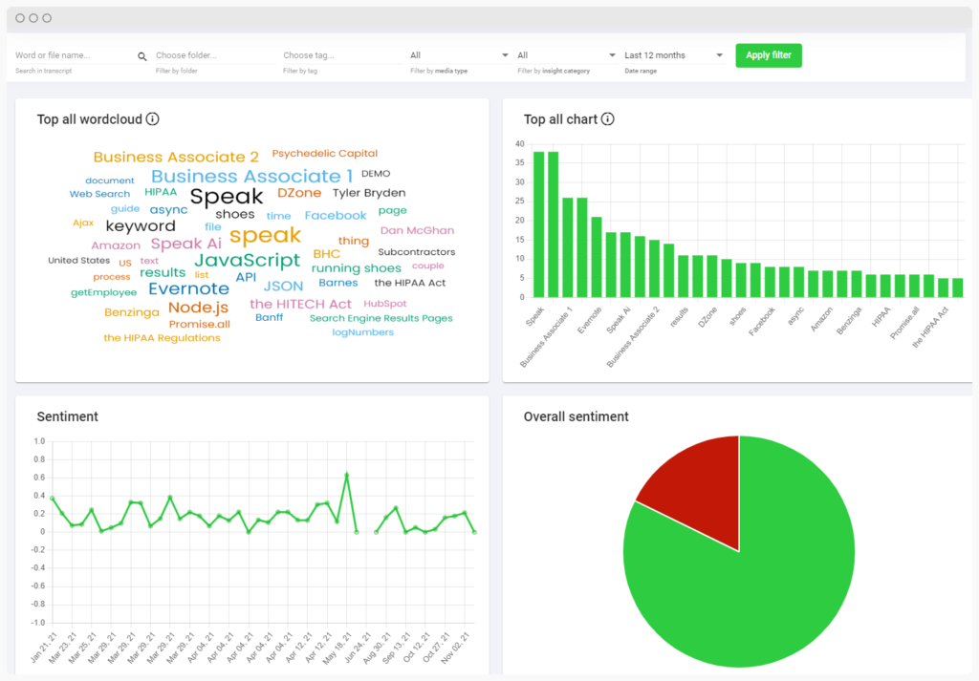The width and height of the screenshot is (979, 681).
Task: Click the tallest Speak bar in chart
Action: click(538, 224)
